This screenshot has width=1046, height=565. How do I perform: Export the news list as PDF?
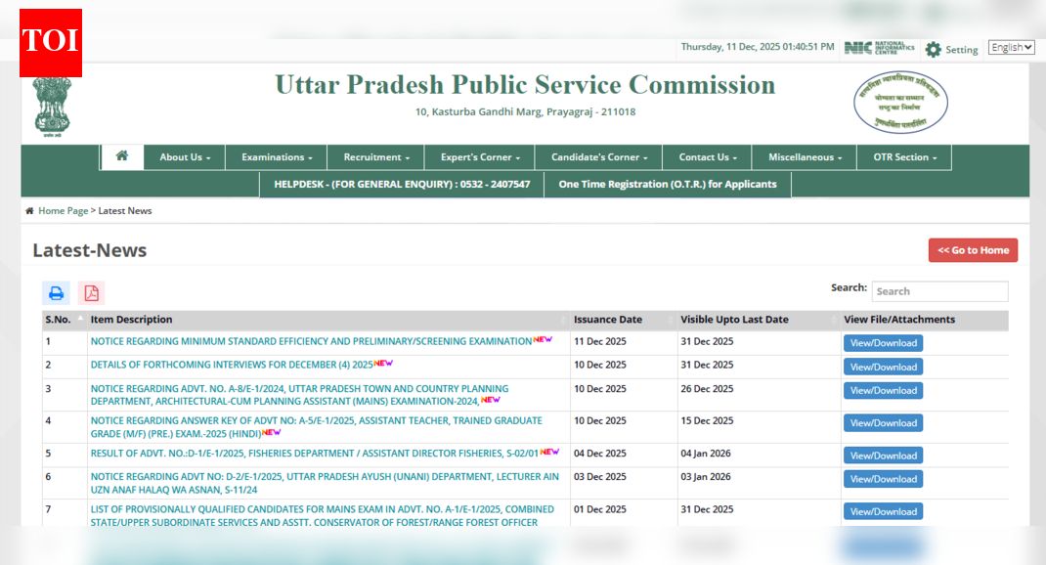click(x=91, y=292)
